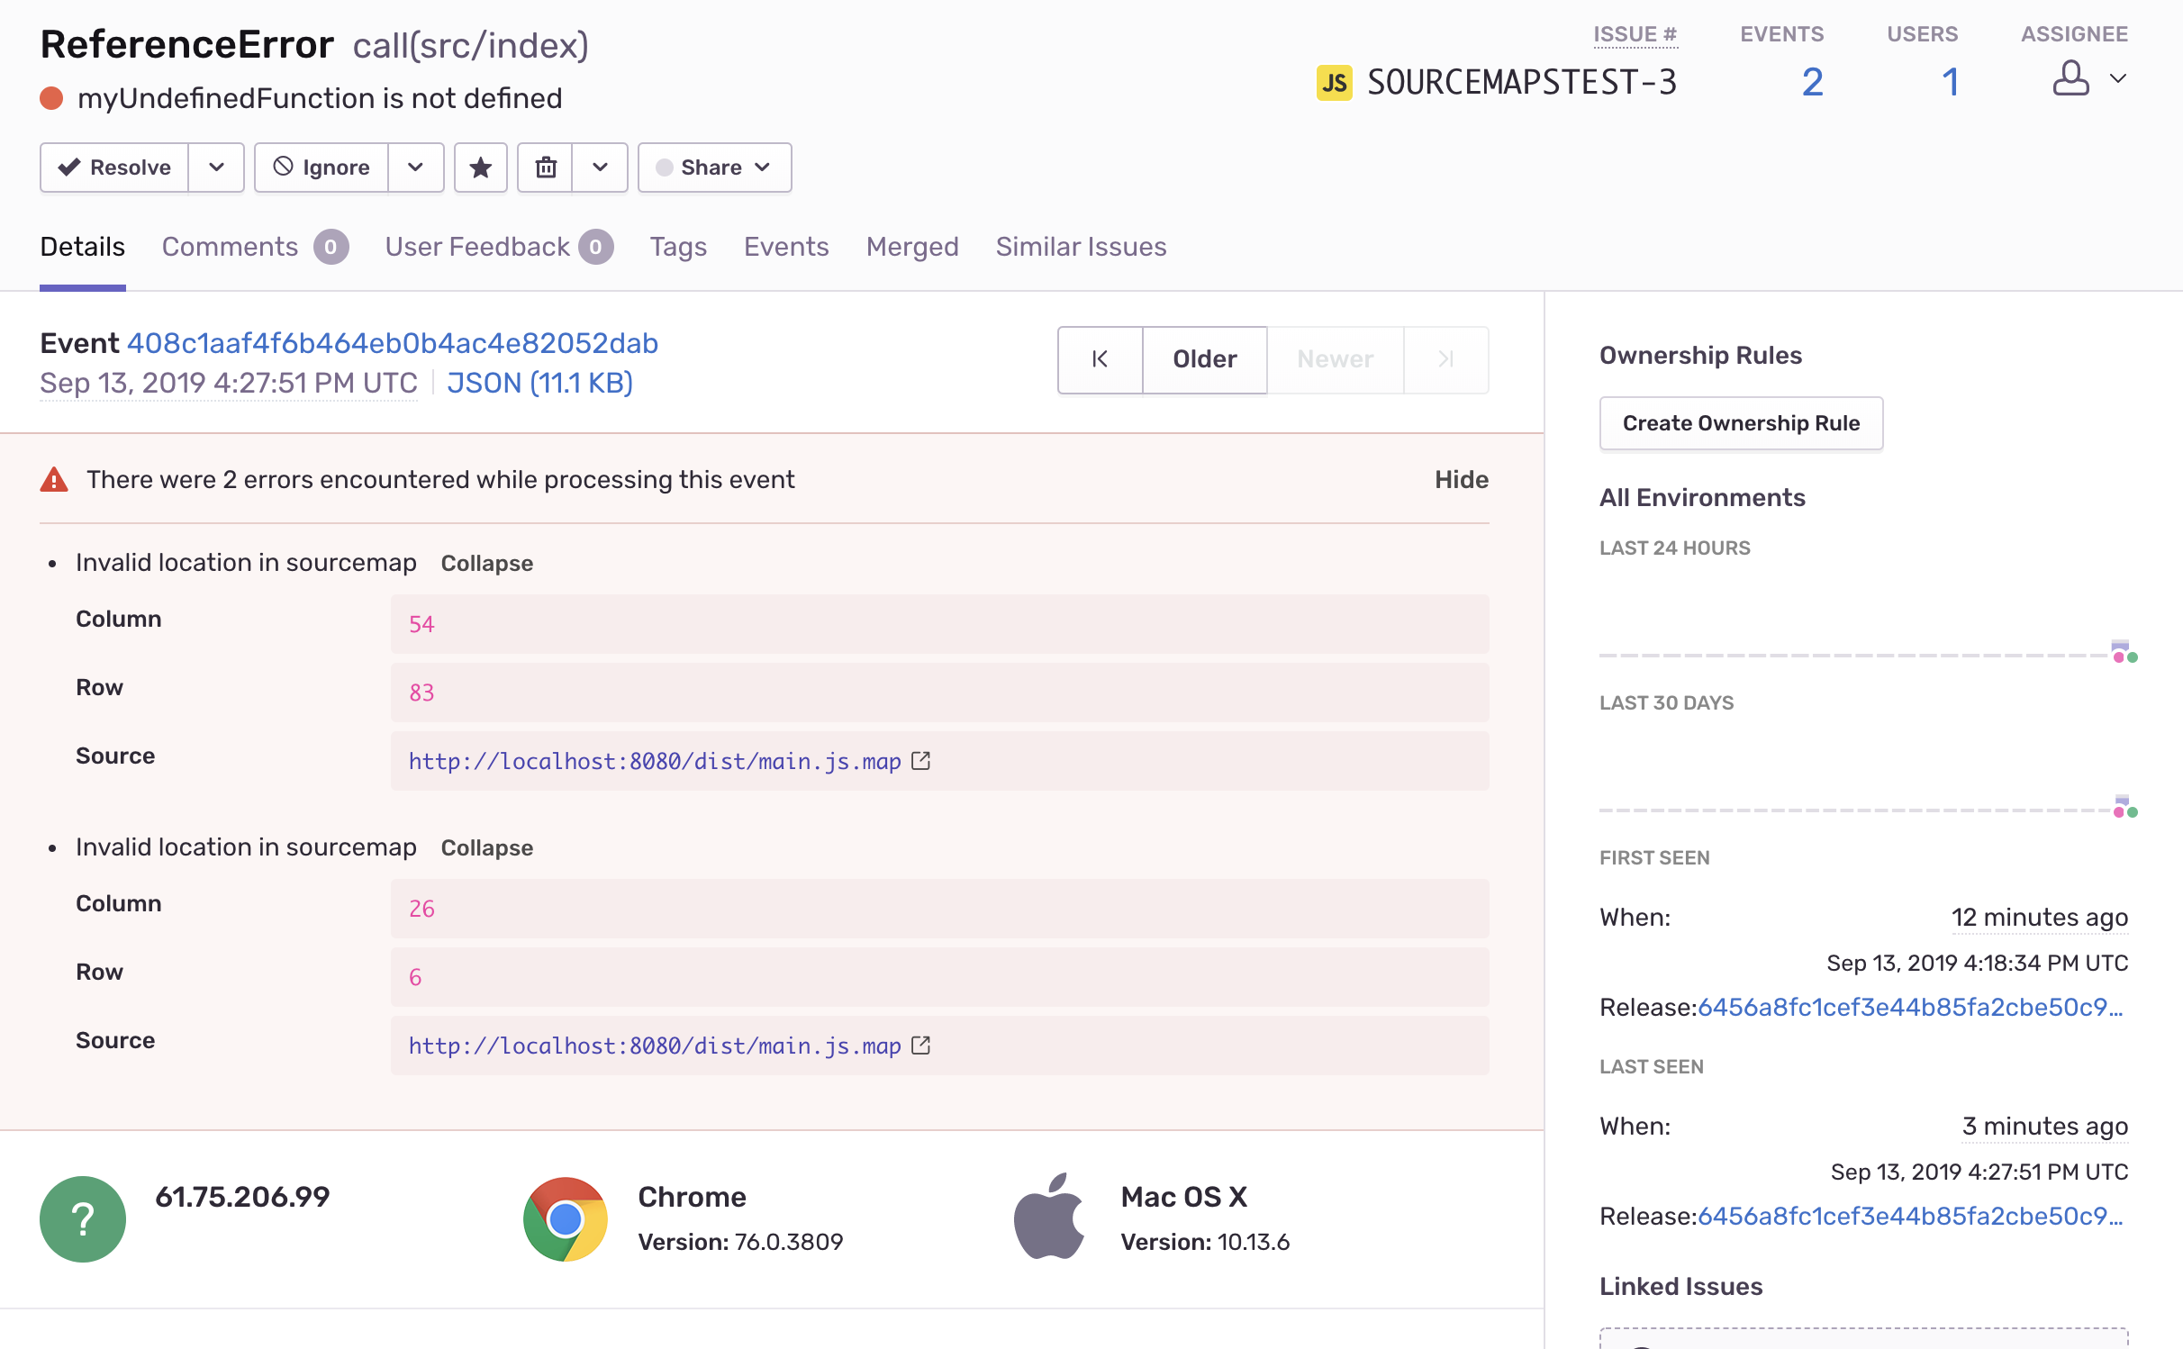
Task: Open the JSON (11.1 KB) link
Action: coord(540,384)
